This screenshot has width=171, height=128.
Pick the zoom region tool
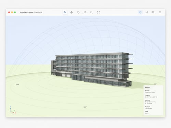85,12
